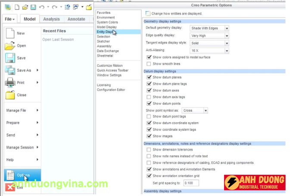This screenshot has width=293, height=196.
Task: Click the Save disk icon in File menu
Action: coord(10,58)
